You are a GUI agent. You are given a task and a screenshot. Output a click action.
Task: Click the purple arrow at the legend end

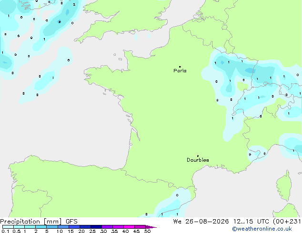[x=151, y=227]
